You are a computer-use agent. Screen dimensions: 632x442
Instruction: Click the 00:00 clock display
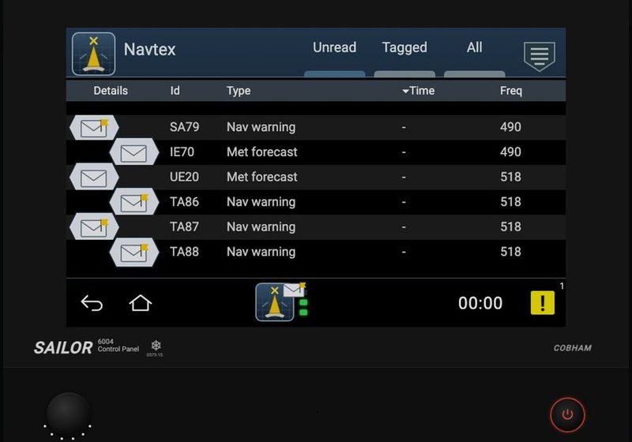tap(480, 303)
